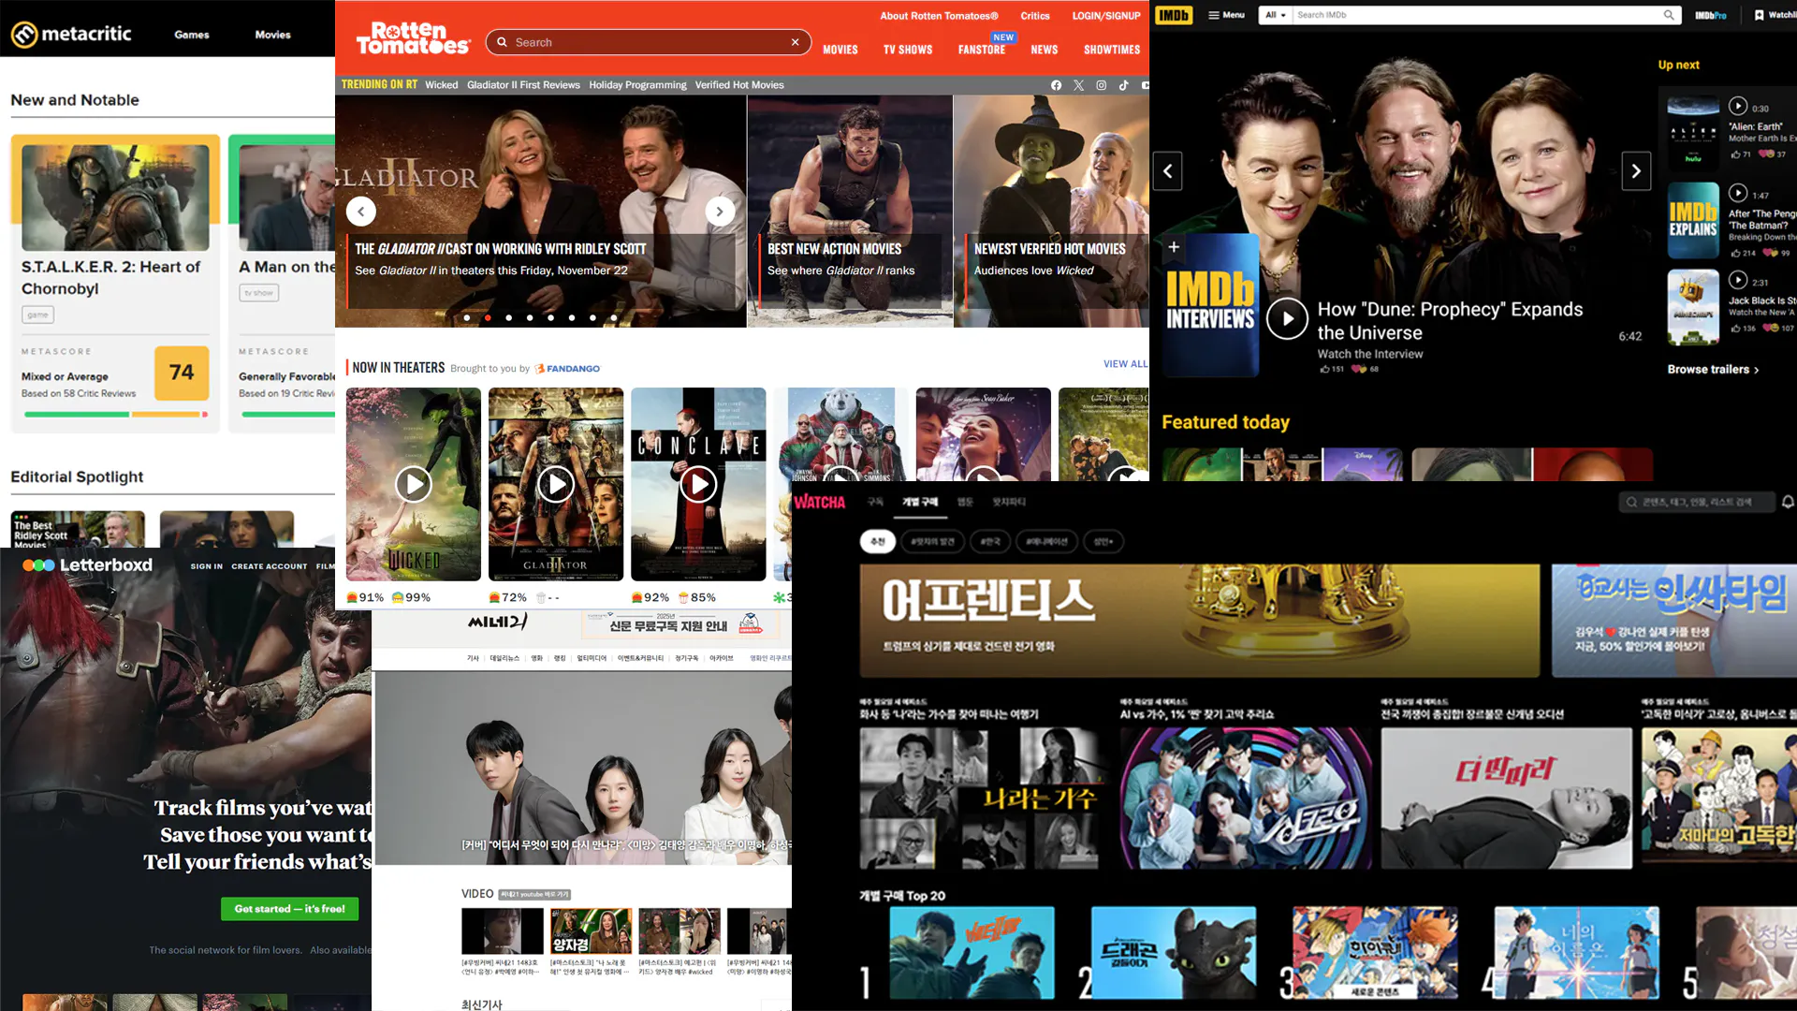Image resolution: width=1797 pixels, height=1011 pixels.
Task: Play the Gladiator II poster trailer
Action: pyautogui.click(x=555, y=484)
